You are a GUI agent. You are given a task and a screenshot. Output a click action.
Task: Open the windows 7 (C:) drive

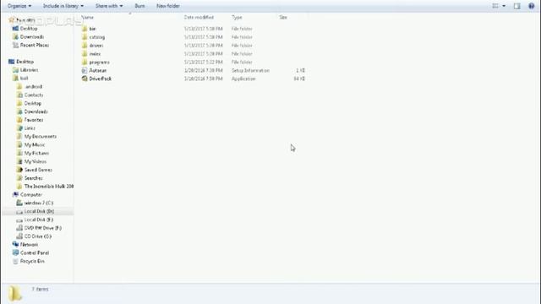click(x=39, y=203)
